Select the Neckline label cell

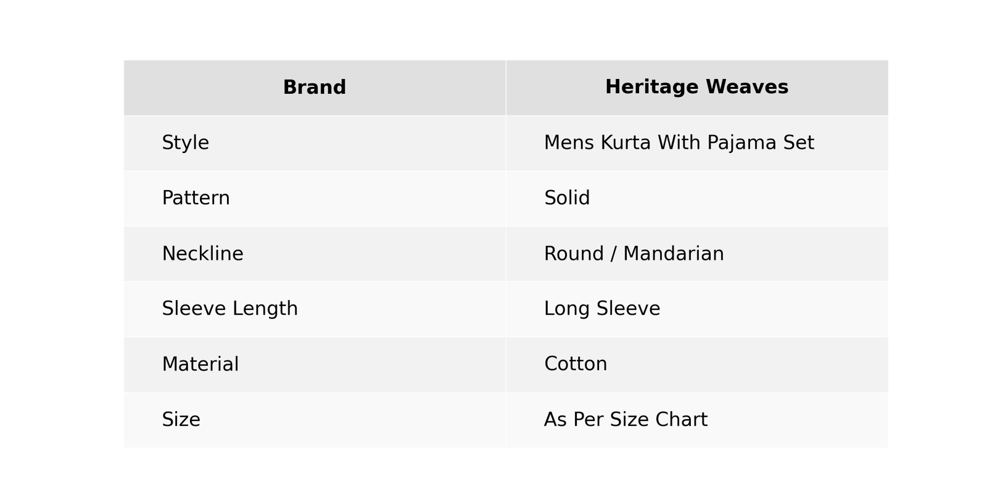202,254
